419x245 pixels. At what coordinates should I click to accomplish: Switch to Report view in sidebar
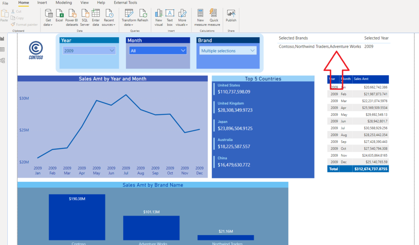coord(2,39)
